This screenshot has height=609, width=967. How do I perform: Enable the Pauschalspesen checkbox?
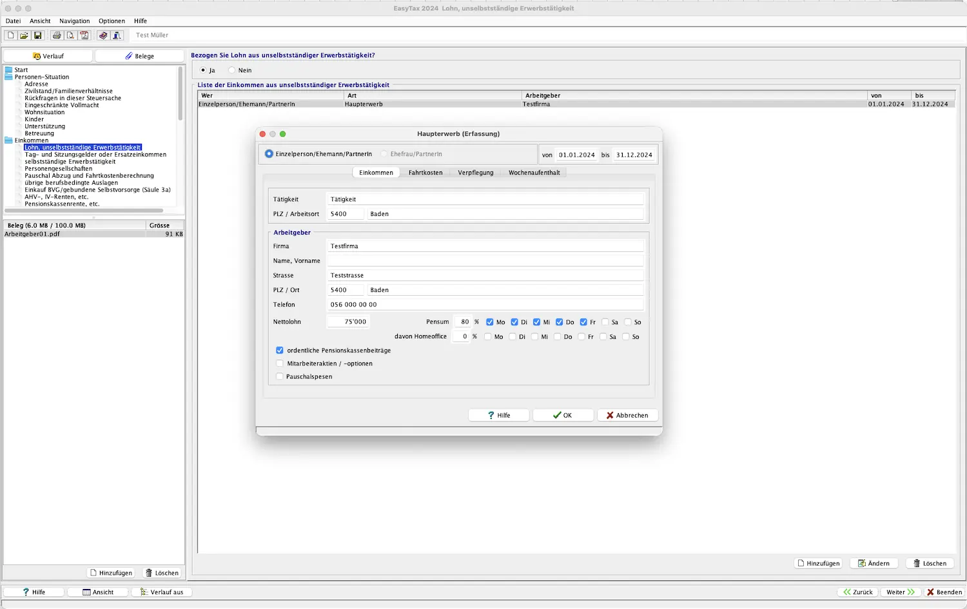(280, 376)
